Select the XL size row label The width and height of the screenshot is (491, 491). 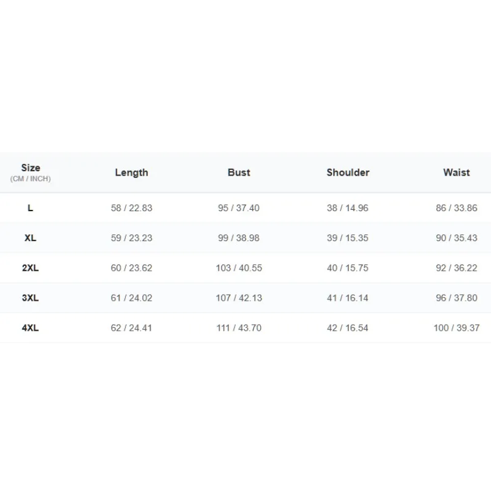[x=30, y=238]
